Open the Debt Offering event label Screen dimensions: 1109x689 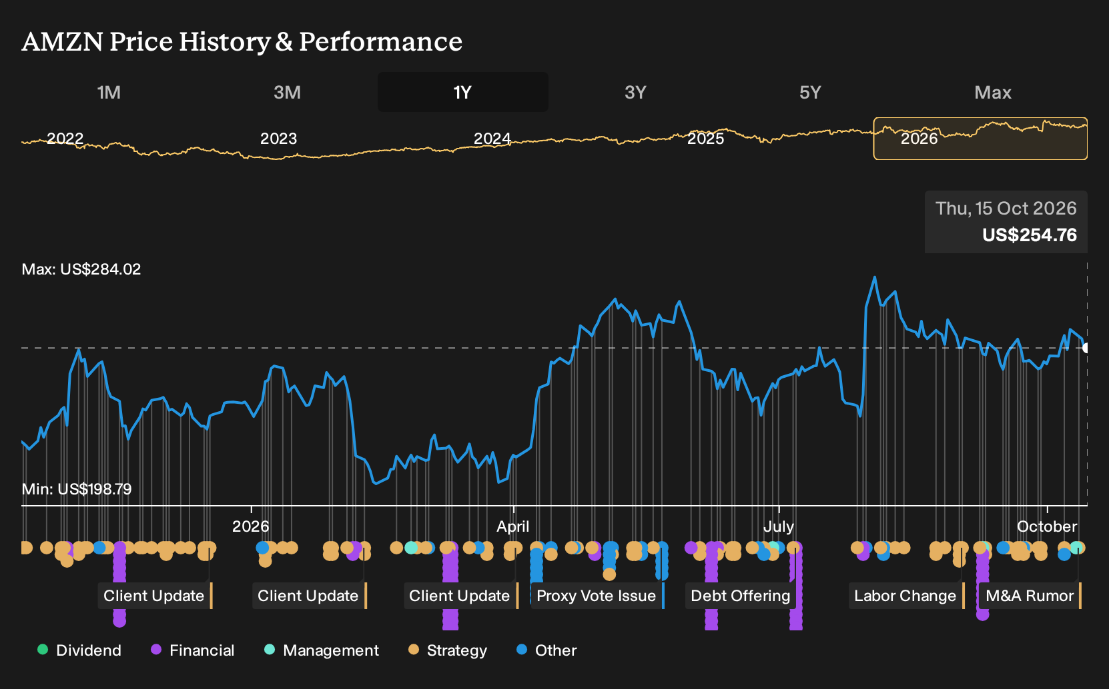[x=741, y=596]
